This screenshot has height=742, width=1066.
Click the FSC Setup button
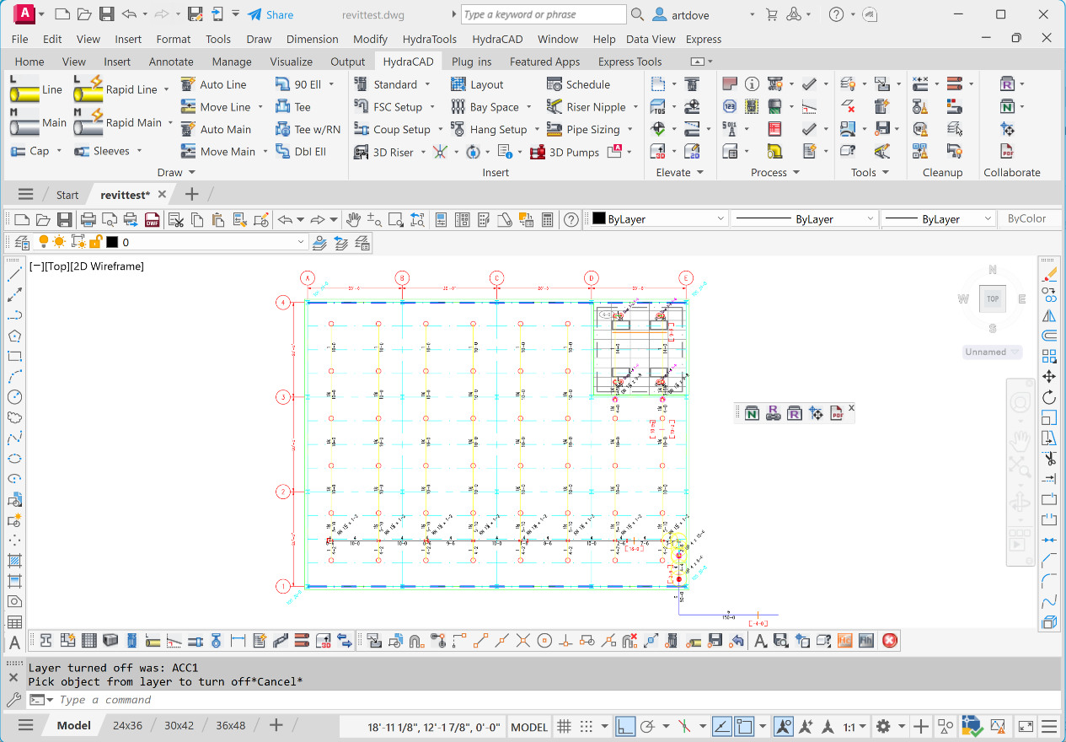click(388, 107)
